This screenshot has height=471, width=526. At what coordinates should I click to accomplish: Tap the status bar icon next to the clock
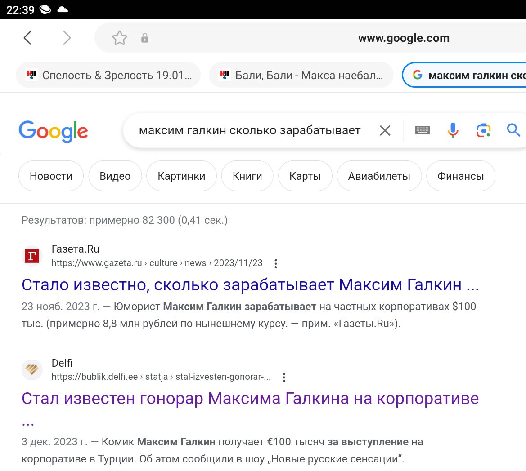tap(45, 9)
